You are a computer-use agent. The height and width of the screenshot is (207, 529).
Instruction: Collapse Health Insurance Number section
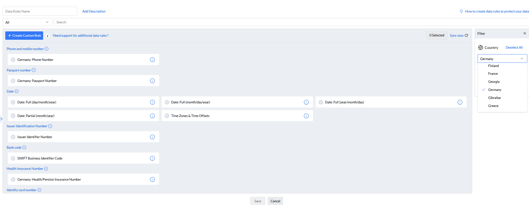coord(46,169)
